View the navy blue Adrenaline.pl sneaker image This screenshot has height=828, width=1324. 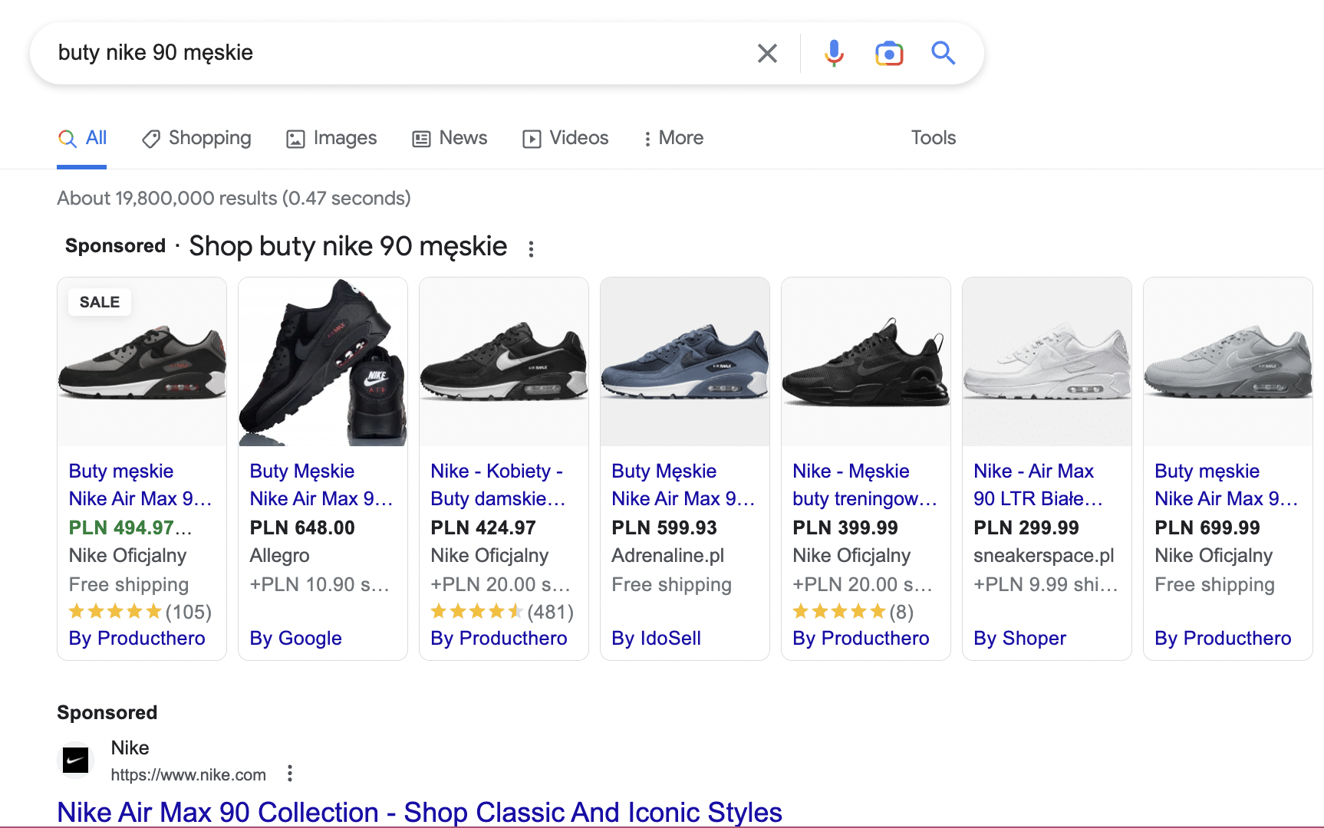click(685, 362)
